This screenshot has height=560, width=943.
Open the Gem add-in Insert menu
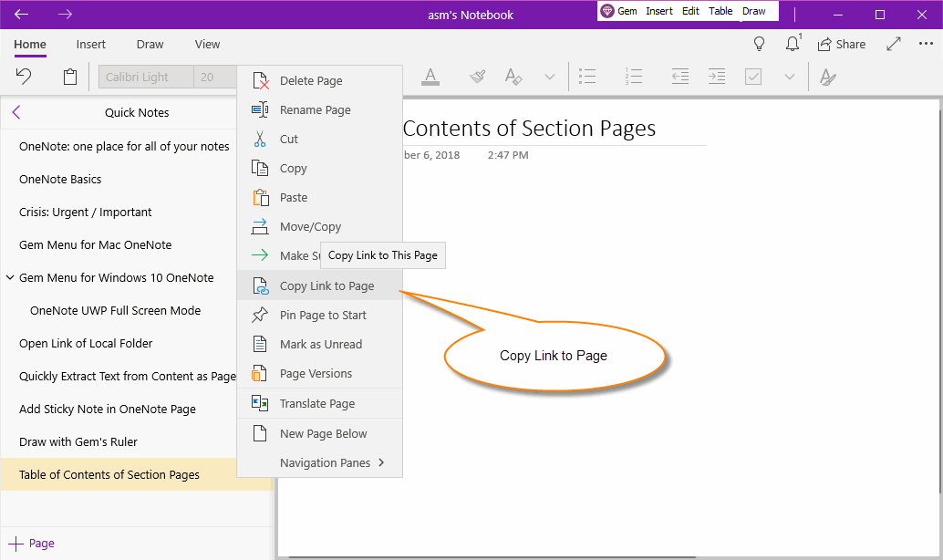(659, 11)
